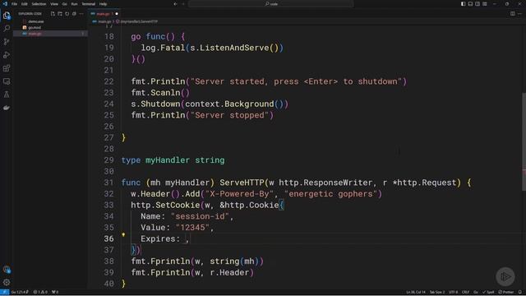Click New File icon in Explorer header
The image size is (526, 296).
pyautogui.click(x=53, y=14)
